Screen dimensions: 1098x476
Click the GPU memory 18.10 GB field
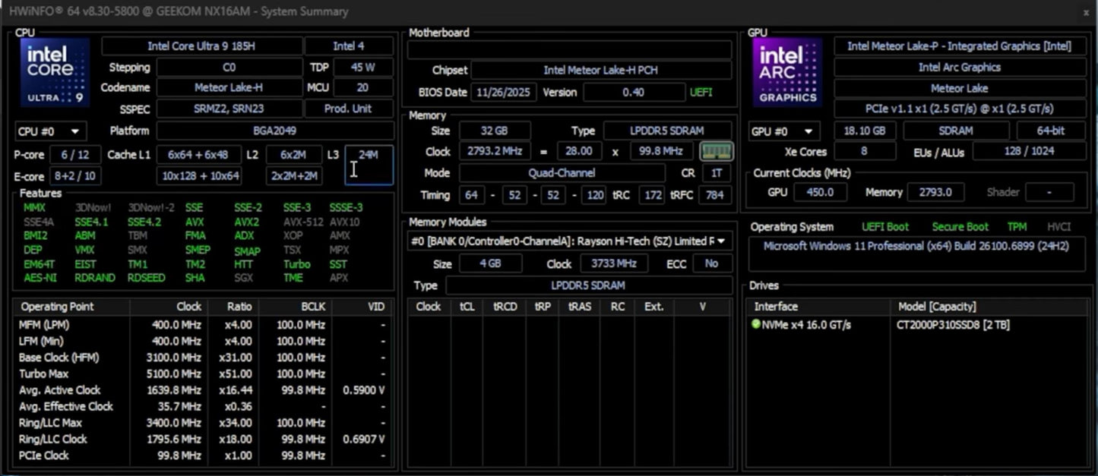click(x=865, y=131)
